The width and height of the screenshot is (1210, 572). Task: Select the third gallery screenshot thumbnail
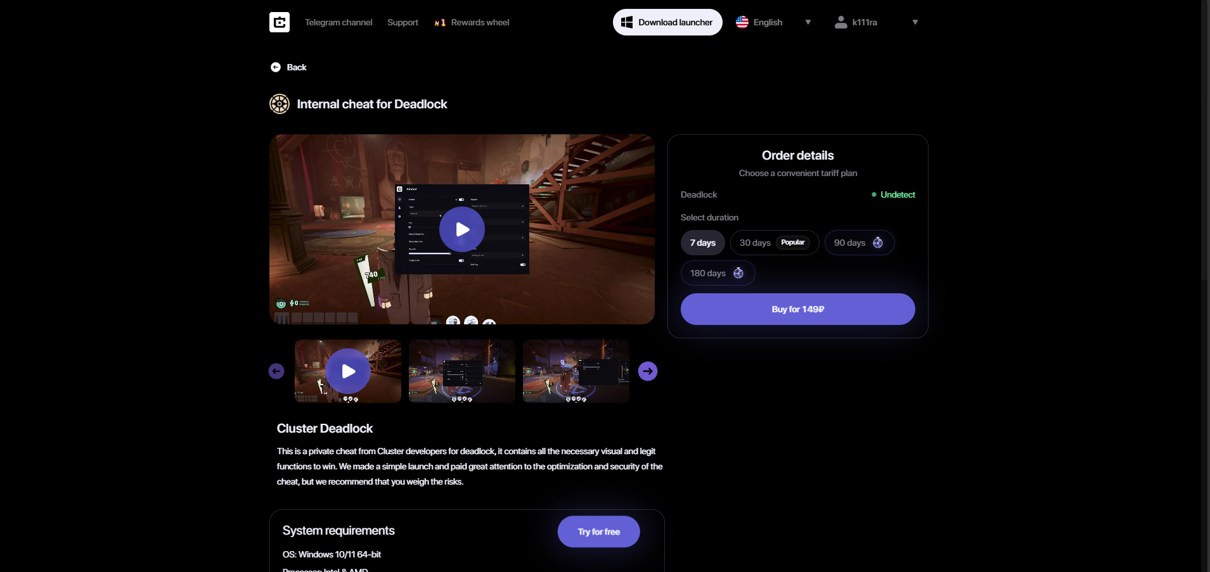point(576,371)
